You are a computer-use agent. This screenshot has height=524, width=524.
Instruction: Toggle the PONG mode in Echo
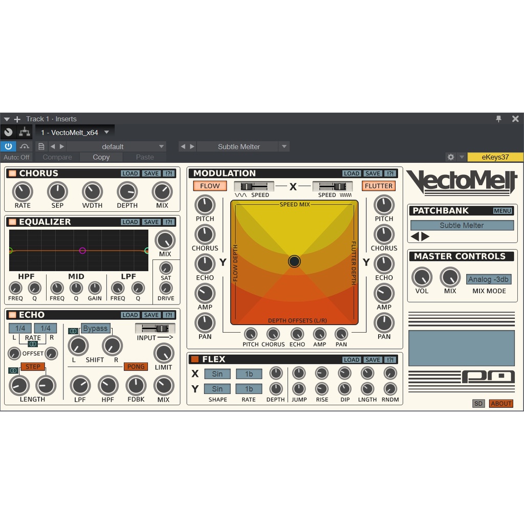136,366
